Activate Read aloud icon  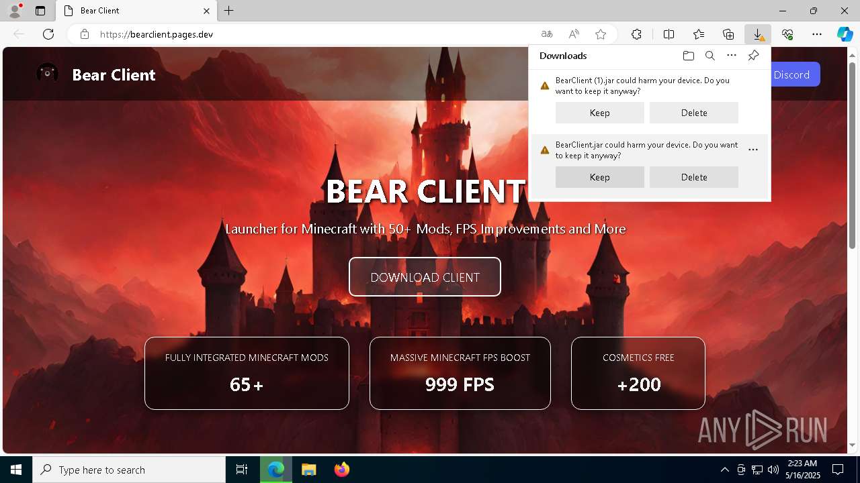(574, 34)
